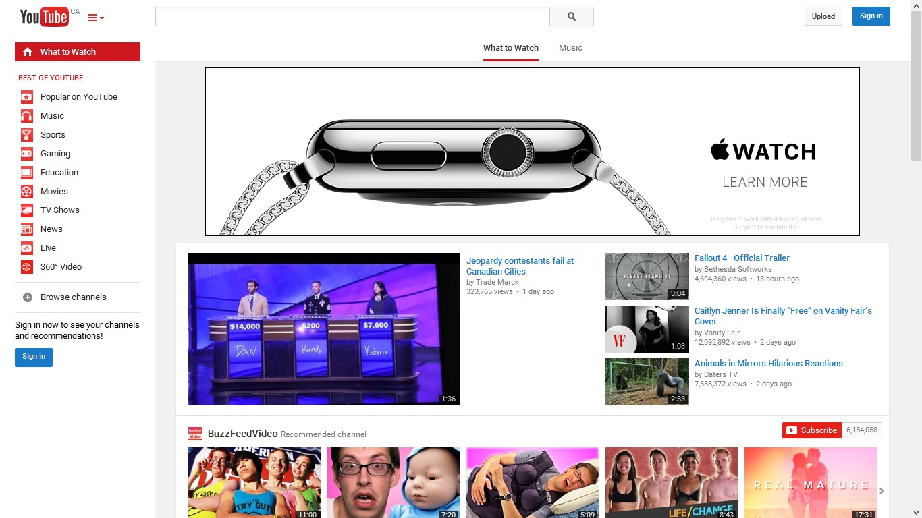This screenshot has width=922, height=518.
Task: Open Jeopardy contestants fail at Canadian Cities title
Action: 520,266
